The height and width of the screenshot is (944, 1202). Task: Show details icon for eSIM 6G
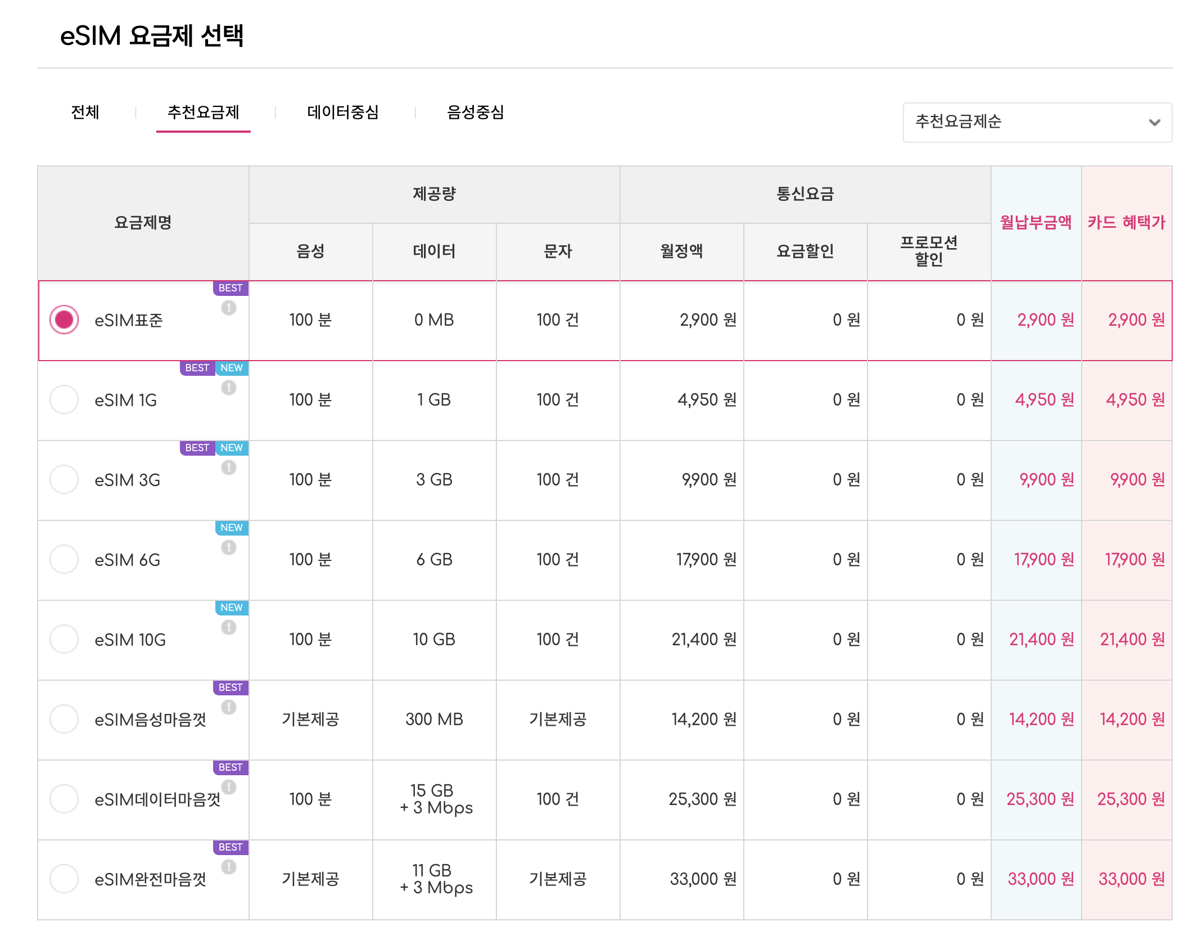pos(228,547)
